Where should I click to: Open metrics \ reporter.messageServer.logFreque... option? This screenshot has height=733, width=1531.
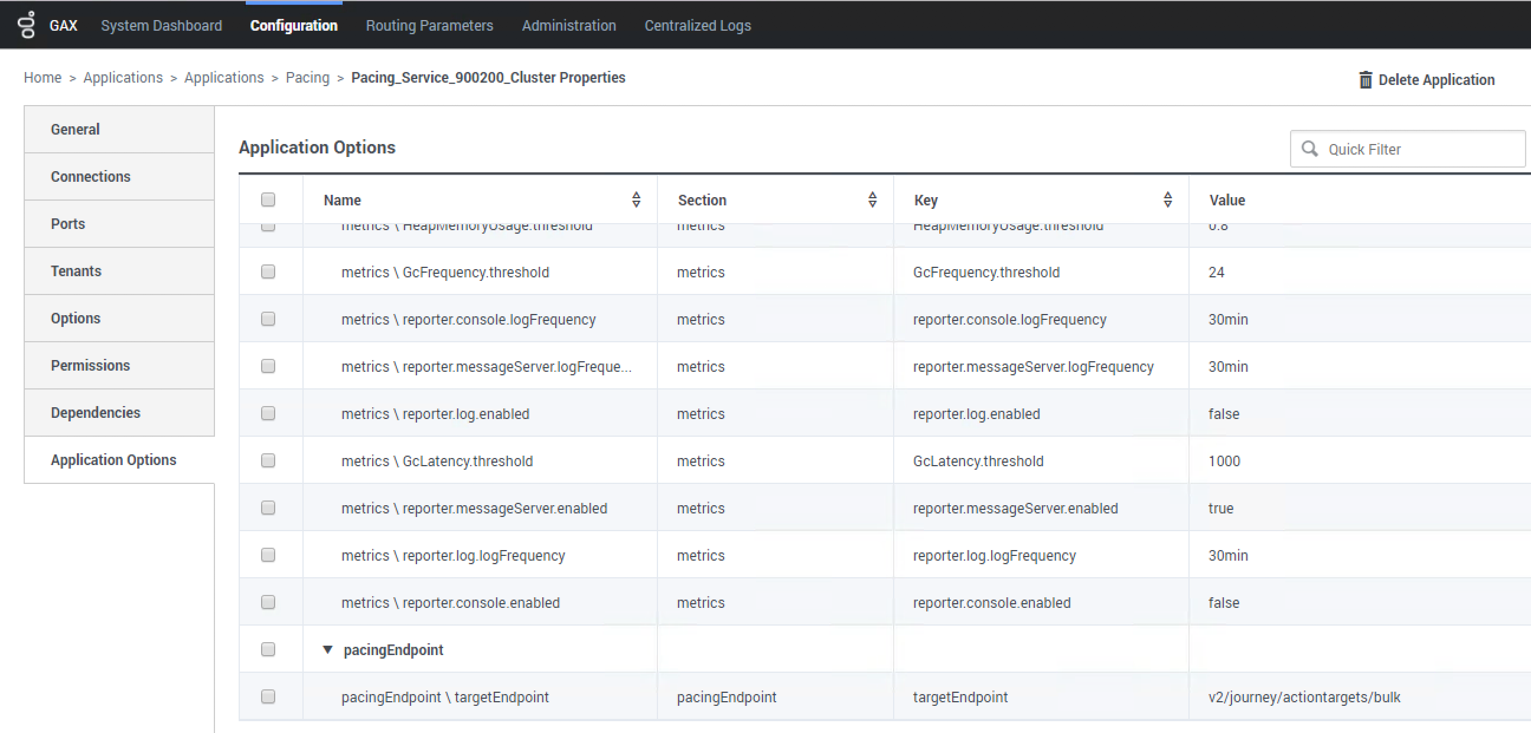coord(486,366)
